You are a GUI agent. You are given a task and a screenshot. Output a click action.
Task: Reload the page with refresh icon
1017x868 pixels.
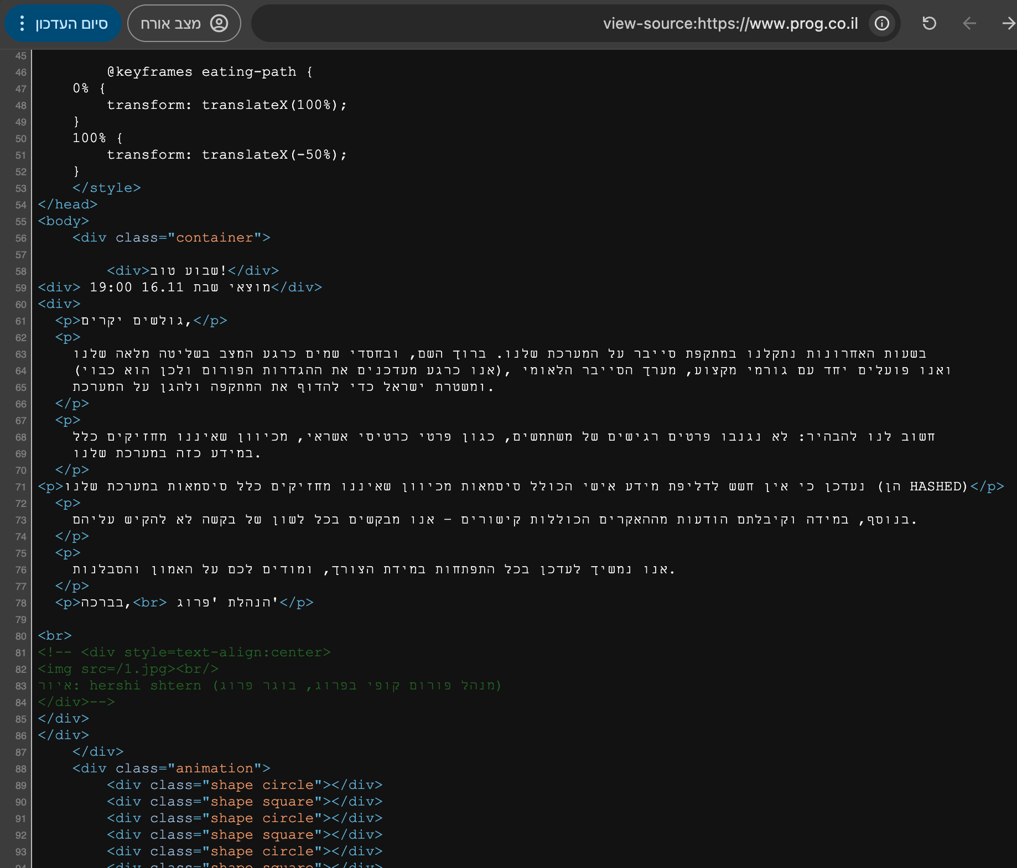929,23
